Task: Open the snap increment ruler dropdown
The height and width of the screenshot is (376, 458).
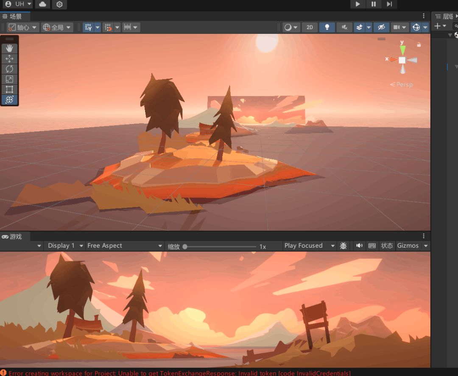Action: pos(131,28)
